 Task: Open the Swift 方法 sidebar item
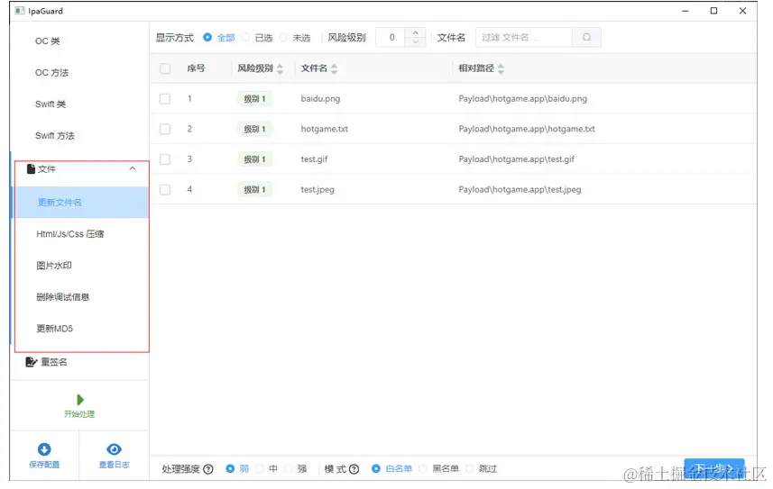55,135
